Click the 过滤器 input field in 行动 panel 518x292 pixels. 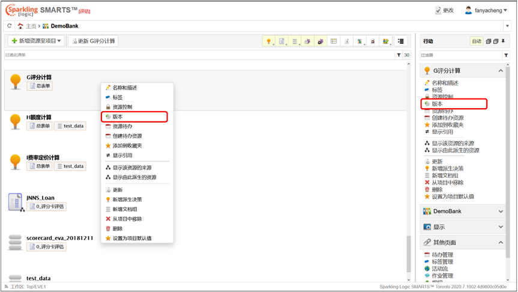(x=459, y=55)
